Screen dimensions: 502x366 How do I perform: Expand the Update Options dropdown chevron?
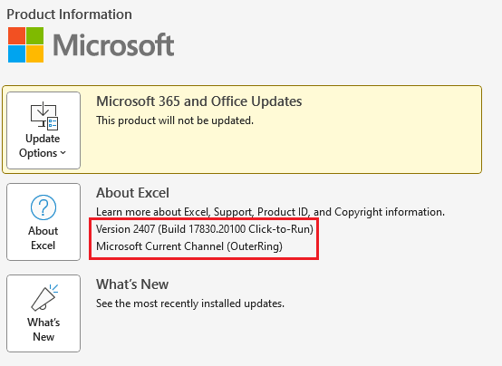coord(63,153)
